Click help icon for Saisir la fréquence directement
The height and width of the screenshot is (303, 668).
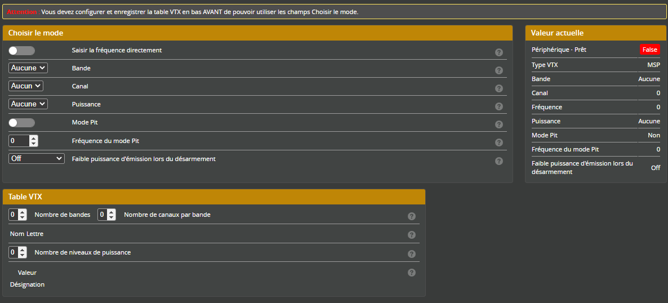click(x=498, y=52)
